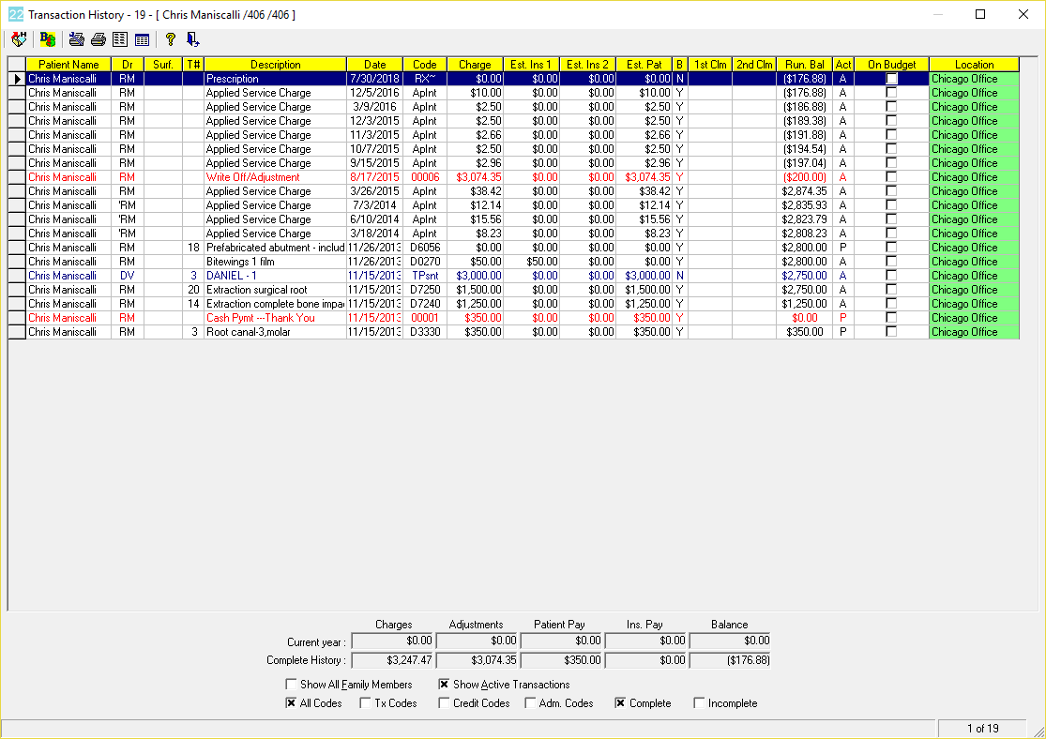
Task: Open printer setup tool icon
Action: (x=77, y=39)
